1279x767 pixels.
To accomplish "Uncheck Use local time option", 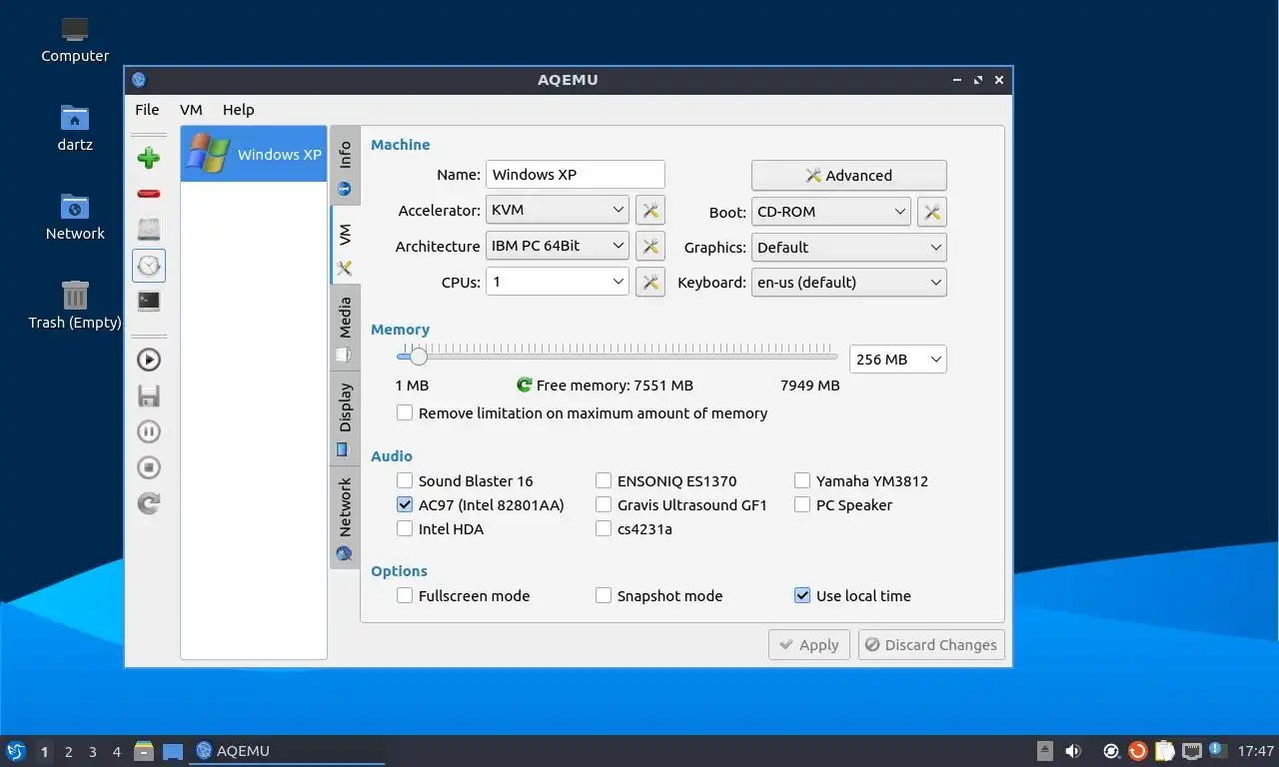I will point(802,595).
